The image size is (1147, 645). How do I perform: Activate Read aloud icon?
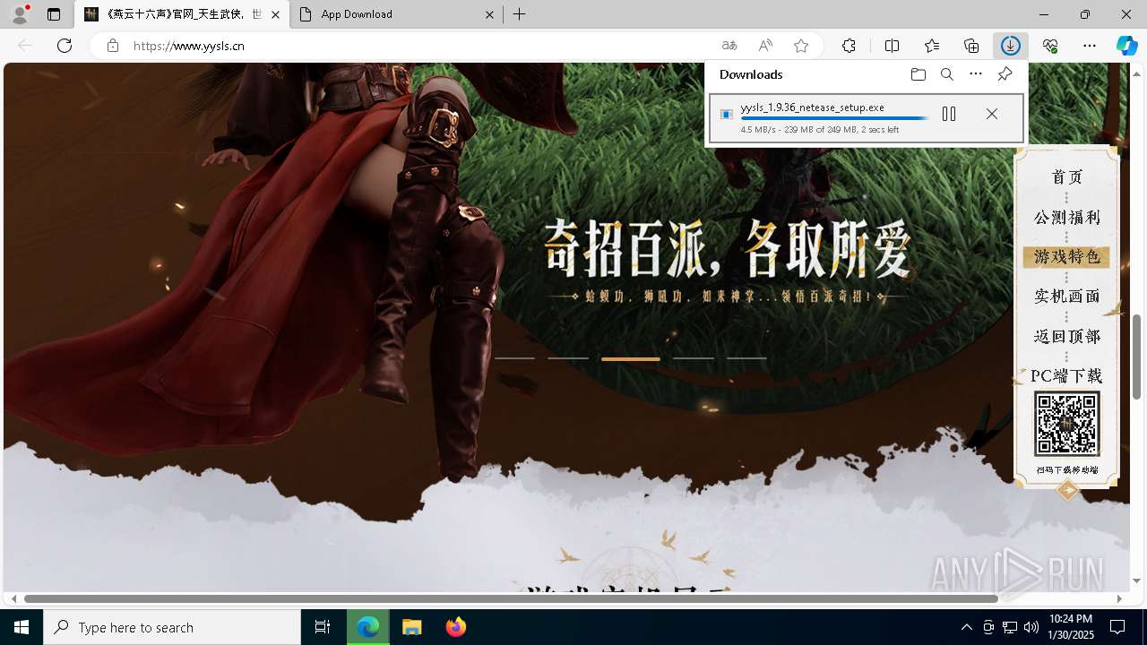(x=765, y=46)
